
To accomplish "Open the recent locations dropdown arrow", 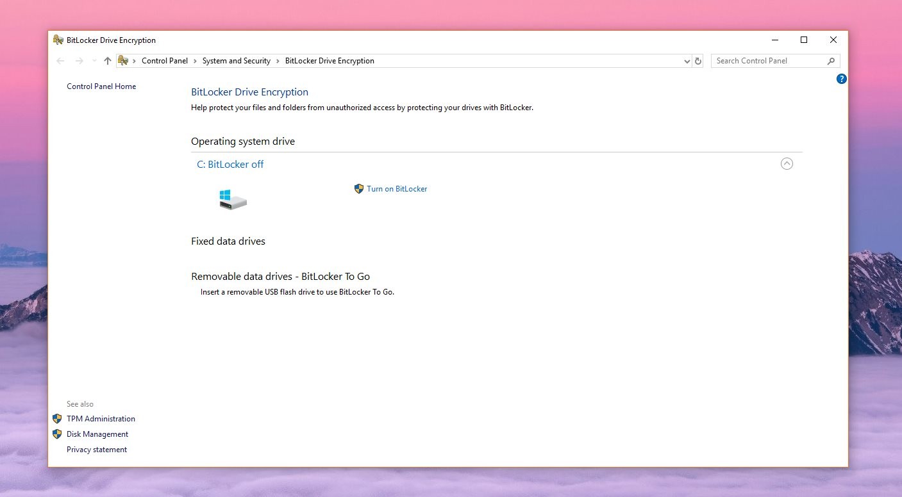I will pyautogui.click(x=94, y=61).
